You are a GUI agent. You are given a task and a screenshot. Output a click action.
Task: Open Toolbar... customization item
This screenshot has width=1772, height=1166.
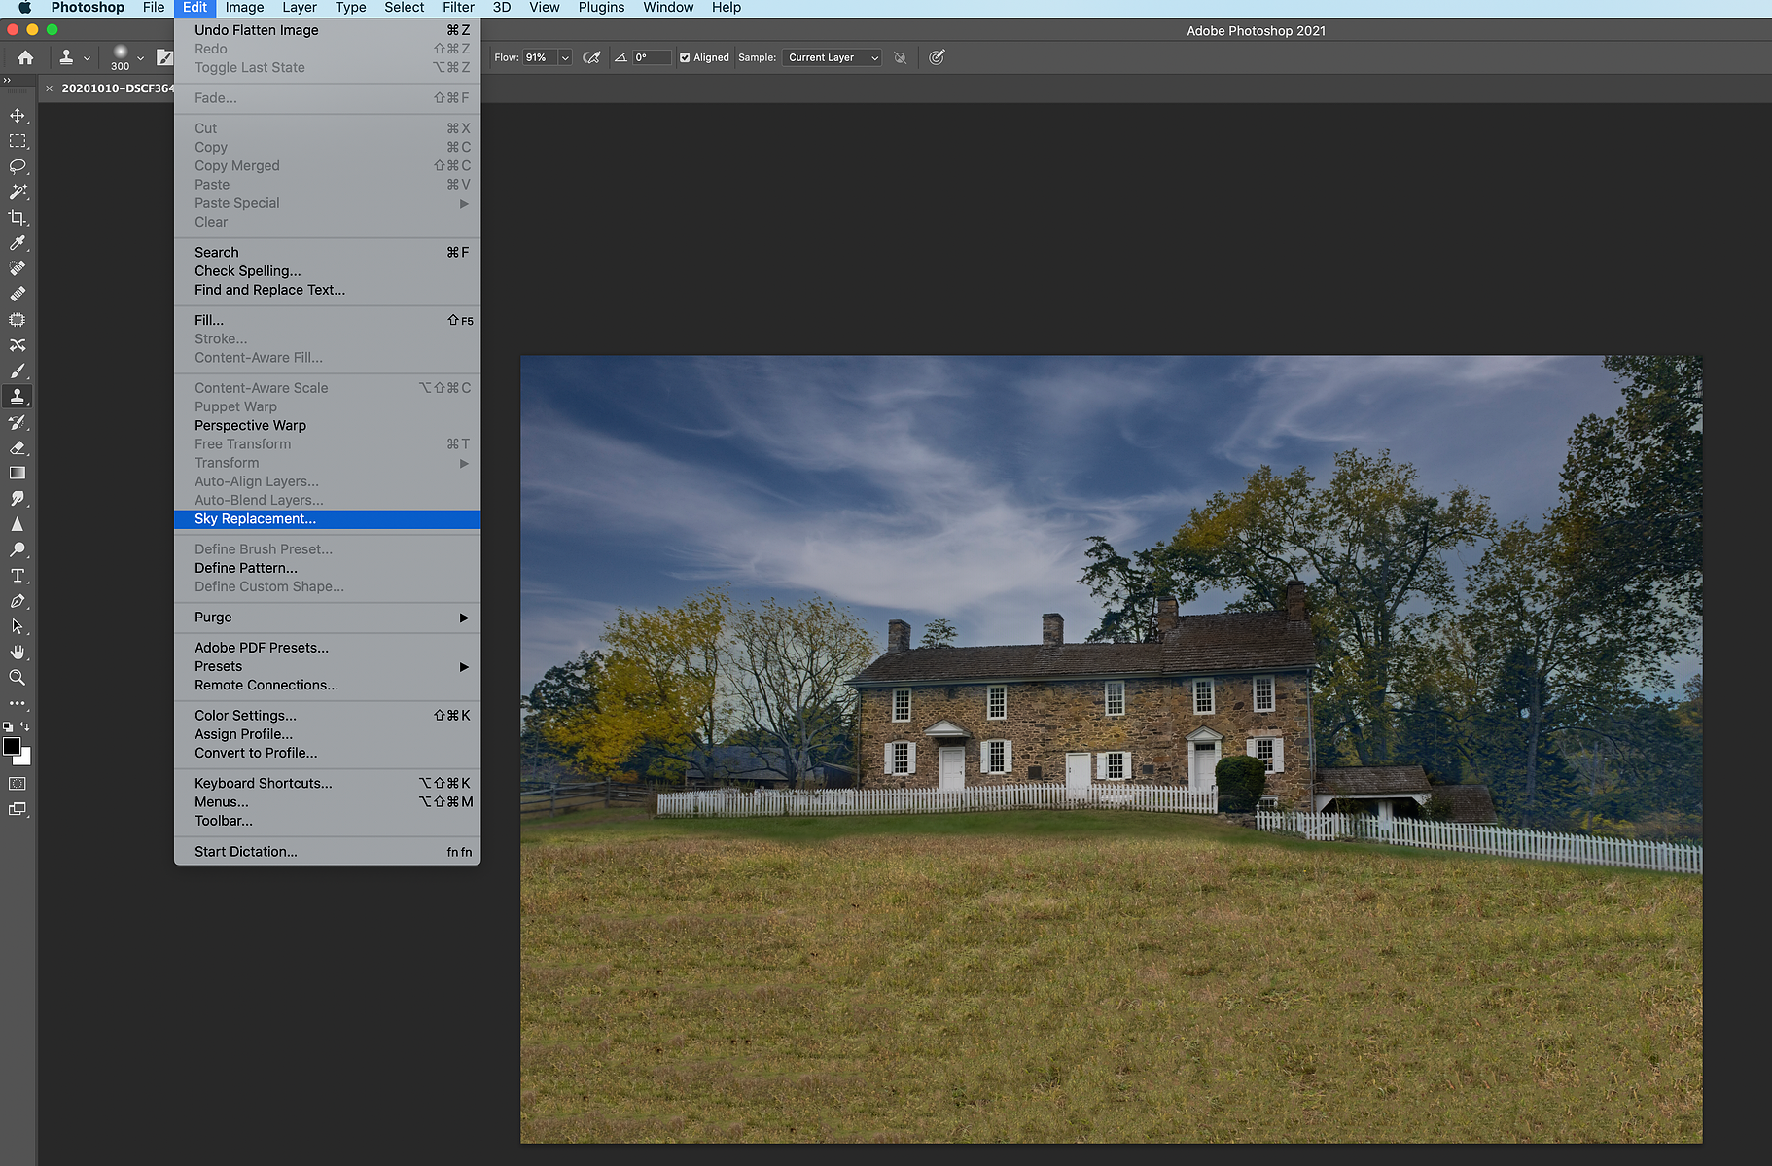tap(327, 821)
